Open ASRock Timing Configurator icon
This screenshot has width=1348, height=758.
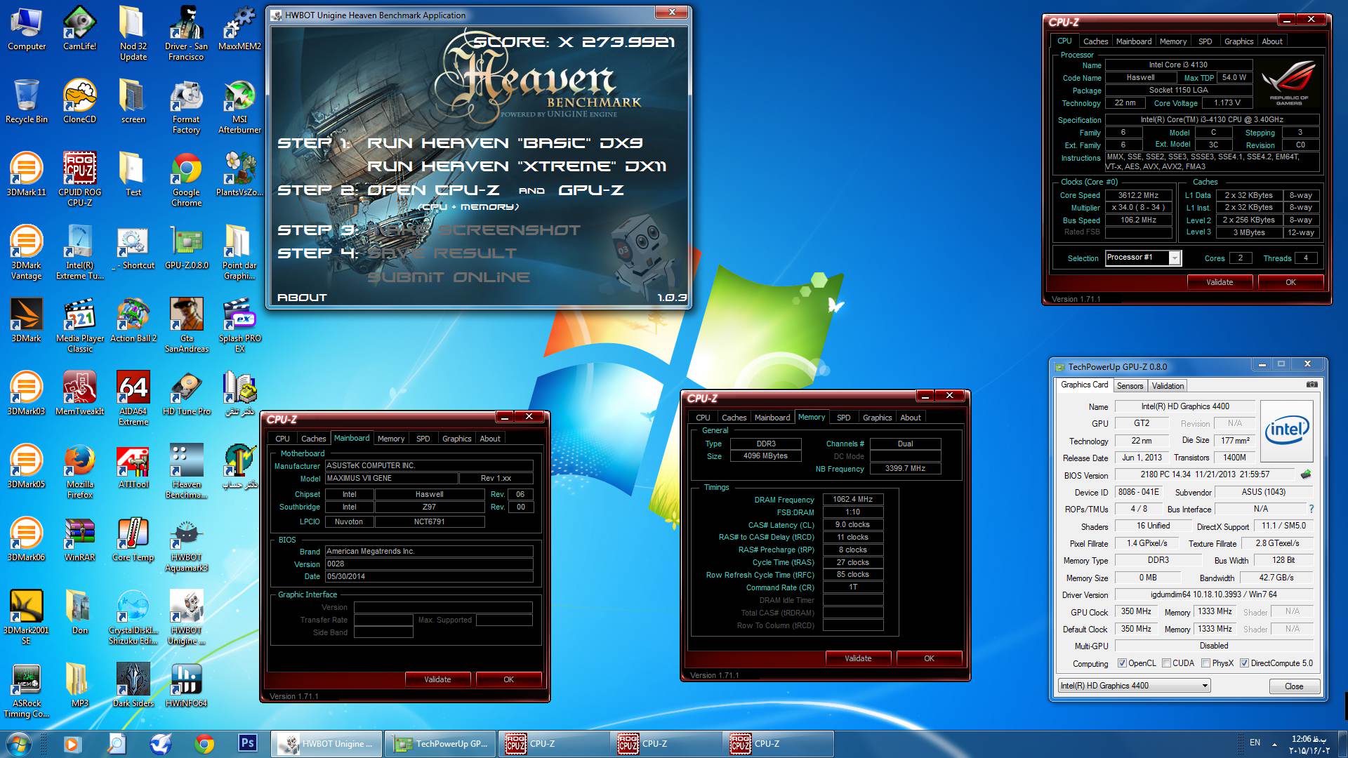point(26,690)
